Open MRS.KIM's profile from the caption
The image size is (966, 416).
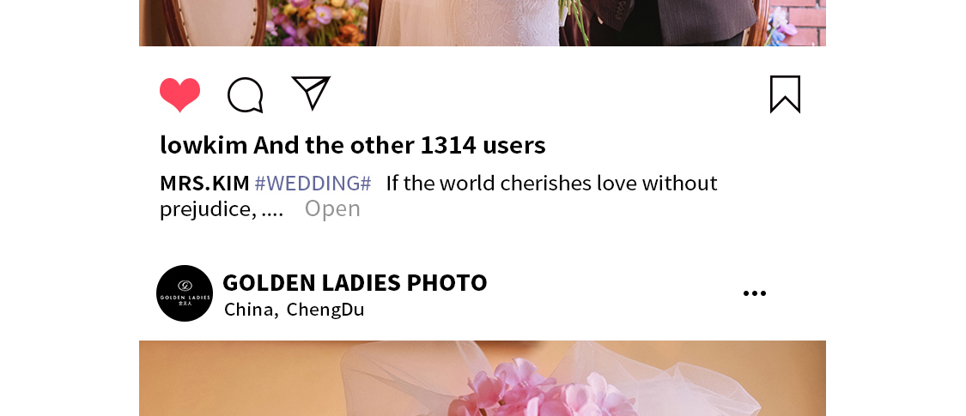click(x=204, y=184)
